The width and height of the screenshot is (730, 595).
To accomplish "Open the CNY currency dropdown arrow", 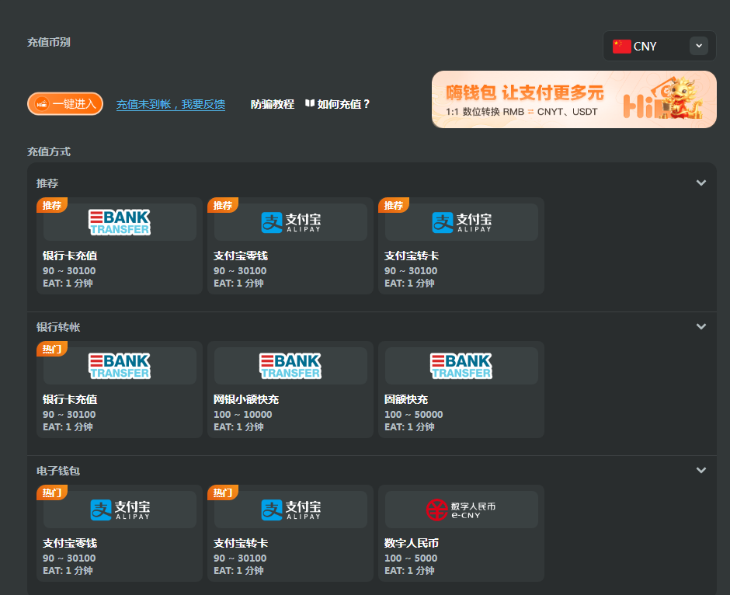I will click(699, 46).
